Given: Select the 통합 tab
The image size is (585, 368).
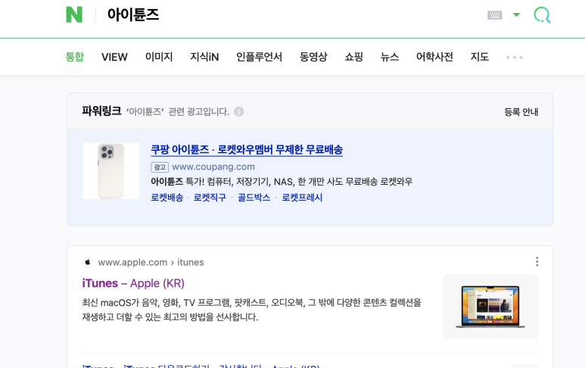Looking at the screenshot, I should click(x=75, y=57).
